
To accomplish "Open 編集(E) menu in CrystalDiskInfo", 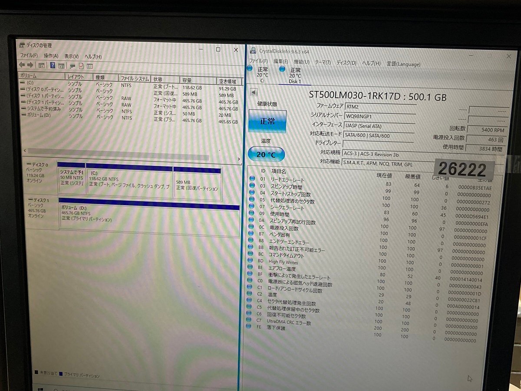I will coord(280,62).
